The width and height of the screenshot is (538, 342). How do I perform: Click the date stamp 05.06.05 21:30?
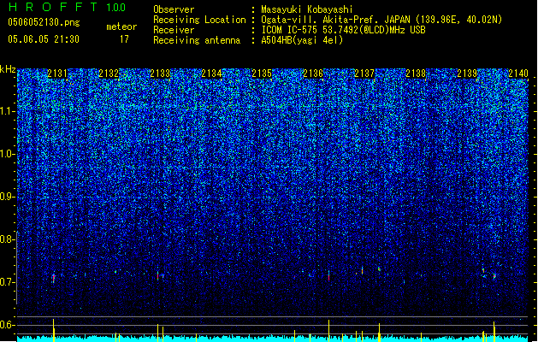(44, 39)
